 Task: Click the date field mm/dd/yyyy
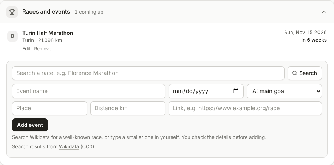pos(206,91)
